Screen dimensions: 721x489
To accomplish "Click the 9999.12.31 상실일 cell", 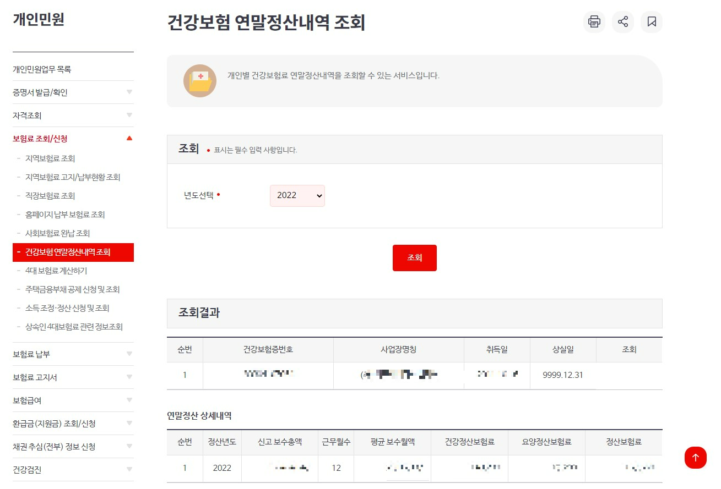I will [x=563, y=376].
